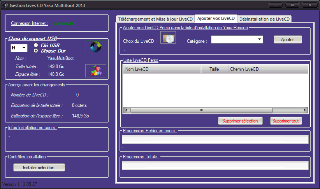Click the Espace libre 148,9 Go value

[56, 74]
